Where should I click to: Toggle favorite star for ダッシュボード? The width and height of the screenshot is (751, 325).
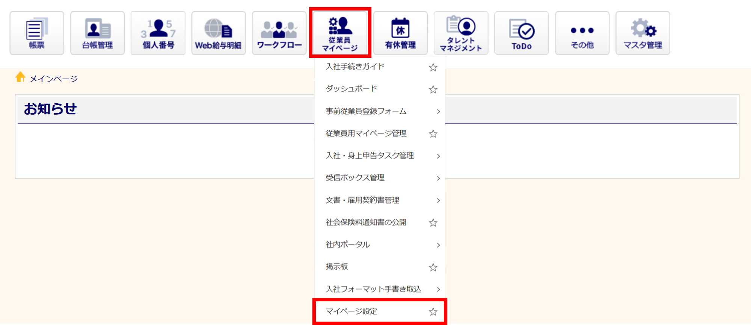tap(433, 89)
